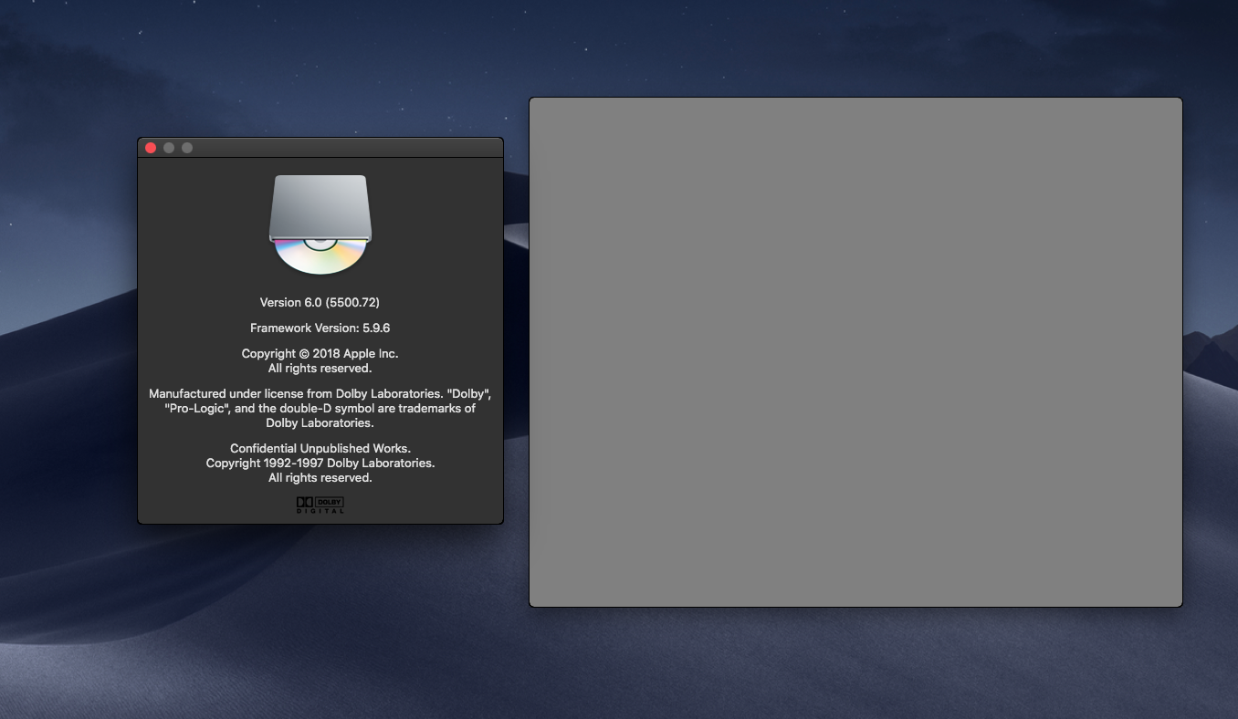Click the gray DVD viewer window
This screenshot has width=1238, height=719.
[x=855, y=351]
